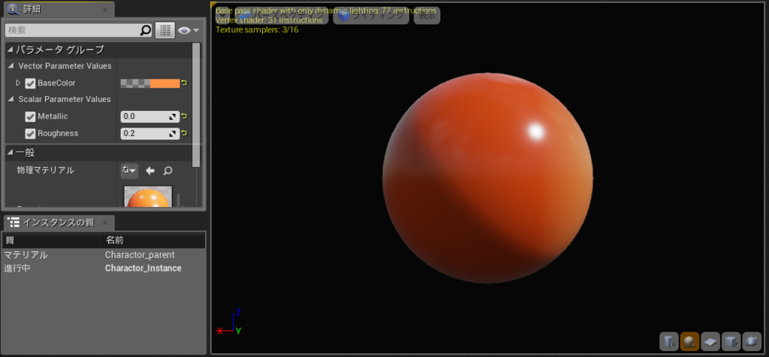This screenshot has height=357, width=769.
Task: Click the Texture samplers 3/16 stat text
Action: coord(257,29)
